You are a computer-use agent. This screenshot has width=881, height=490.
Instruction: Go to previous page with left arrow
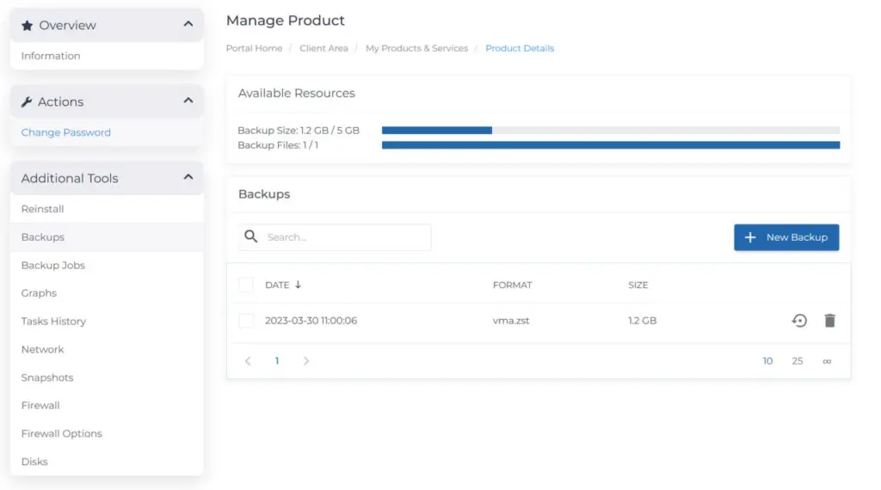248,361
